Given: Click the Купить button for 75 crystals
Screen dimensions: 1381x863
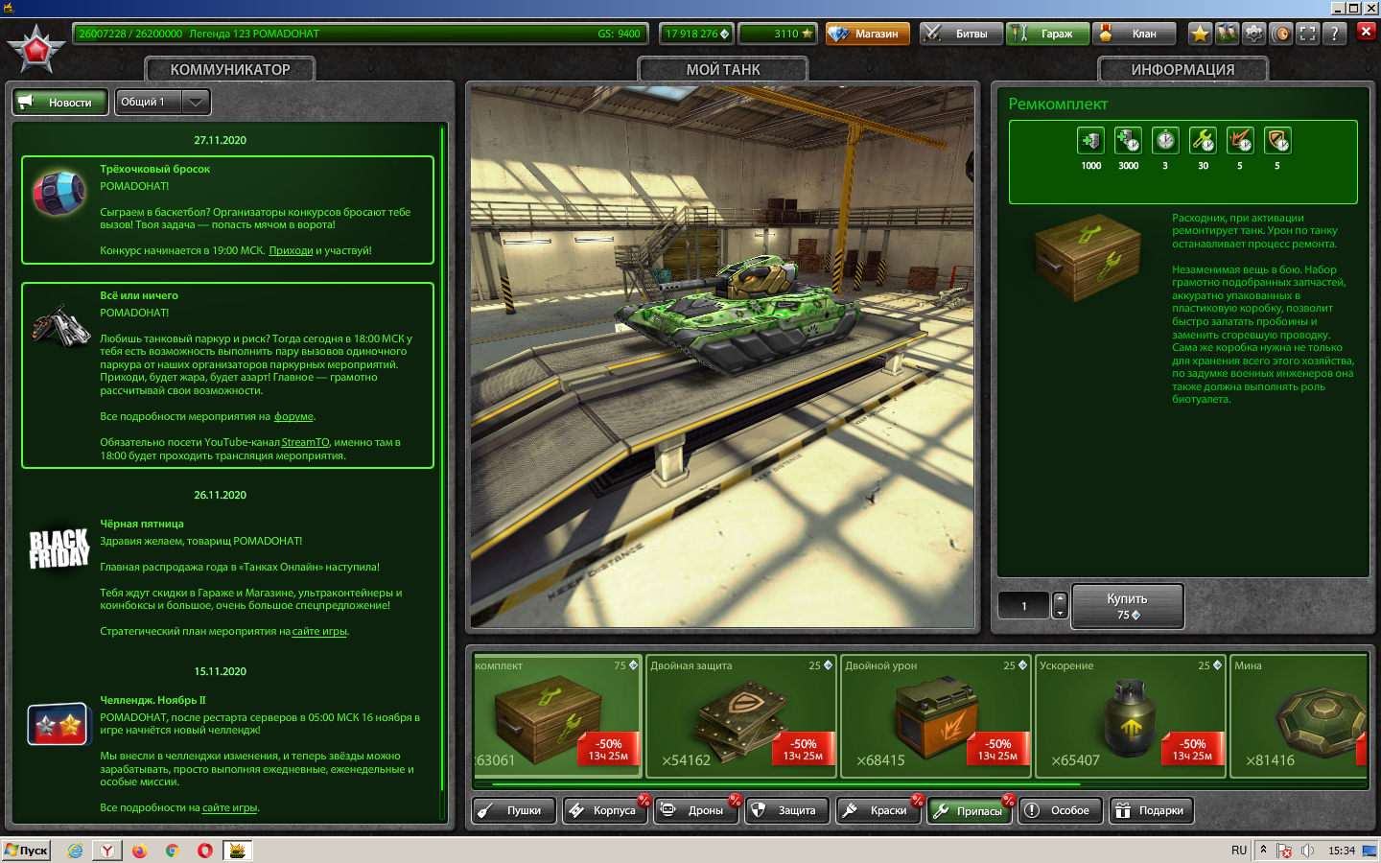Looking at the screenshot, I should [x=1127, y=606].
